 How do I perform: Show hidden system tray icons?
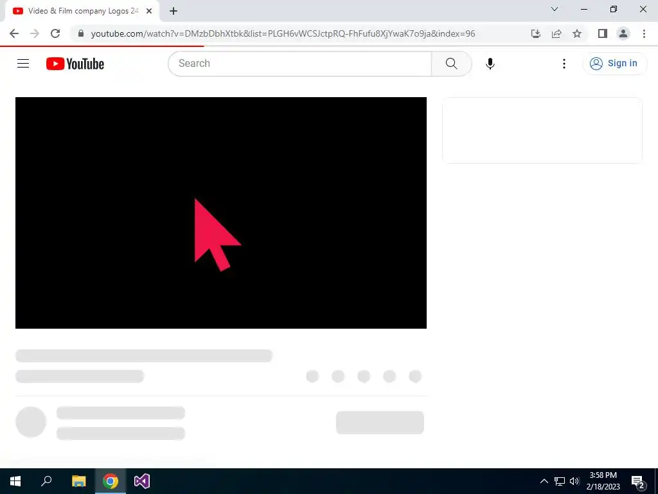544,481
